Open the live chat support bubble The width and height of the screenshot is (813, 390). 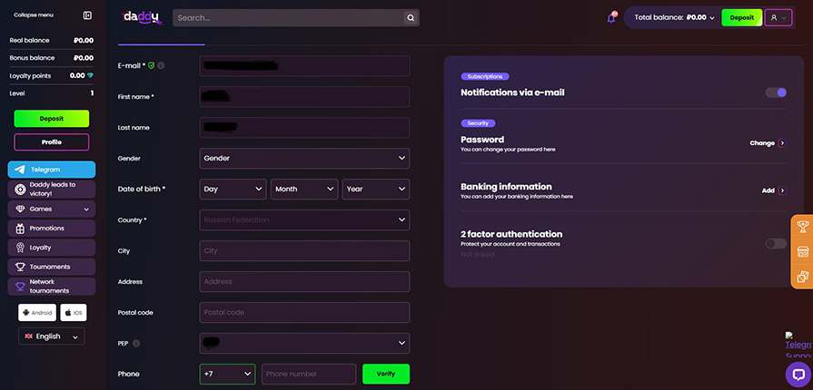click(798, 374)
